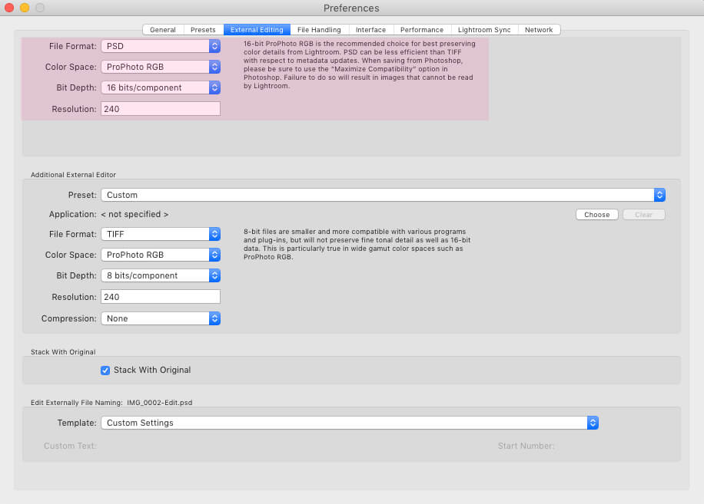Uncheck the Stack With Original checkbox
This screenshot has width=704, height=504.
[105, 370]
